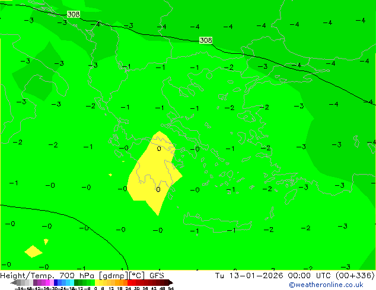Click the forecast date 'Tu 13-01-2026'
Viewport: 376px width, 290px height.
pyautogui.click(x=249, y=276)
